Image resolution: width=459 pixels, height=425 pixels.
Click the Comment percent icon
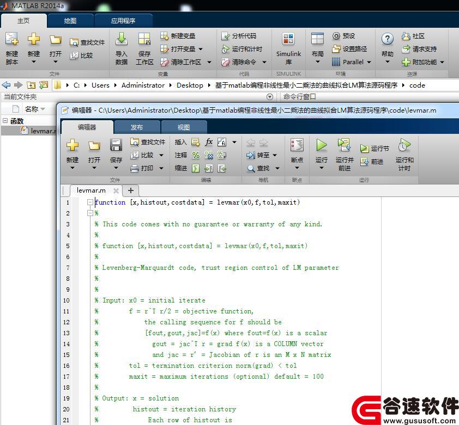click(x=196, y=155)
